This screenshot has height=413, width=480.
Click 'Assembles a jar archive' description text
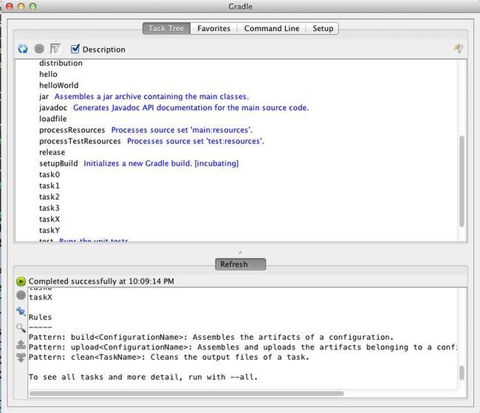(x=151, y=97)
